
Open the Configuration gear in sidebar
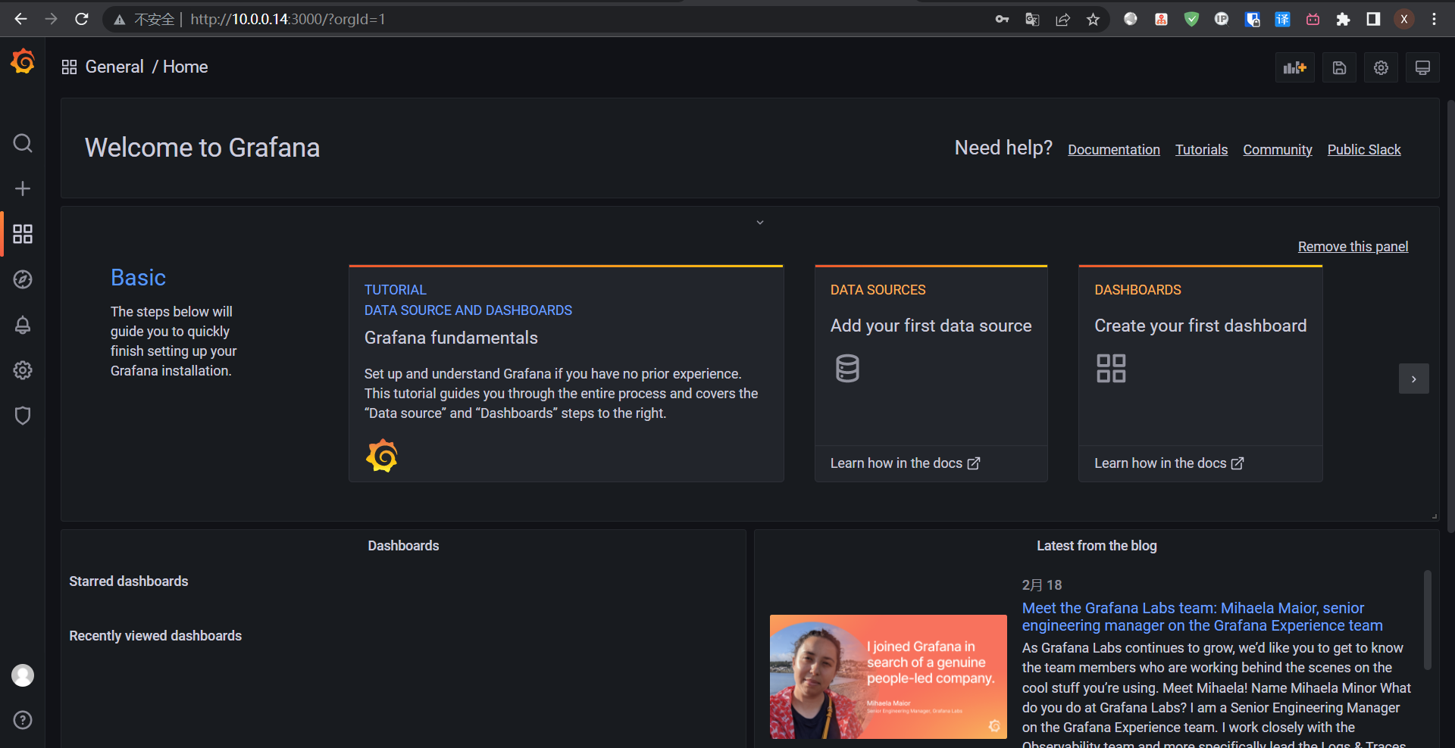coord(23,370)
